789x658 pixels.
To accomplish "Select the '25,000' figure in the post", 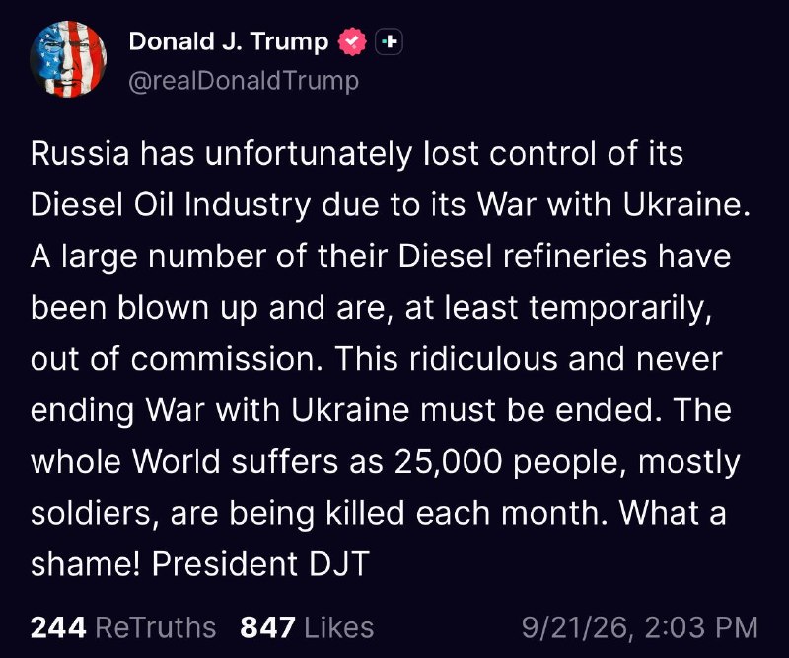I will [x=449, y=461].
